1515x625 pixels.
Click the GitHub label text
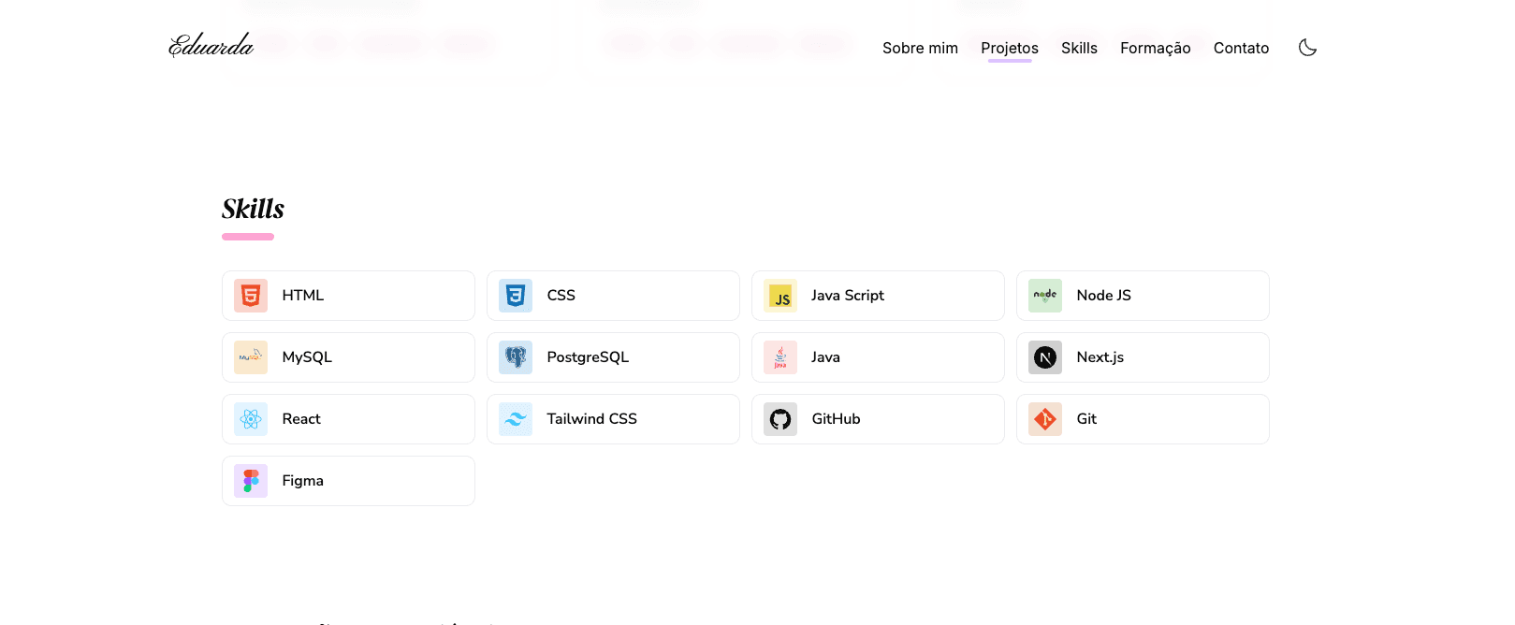point(837,419)
